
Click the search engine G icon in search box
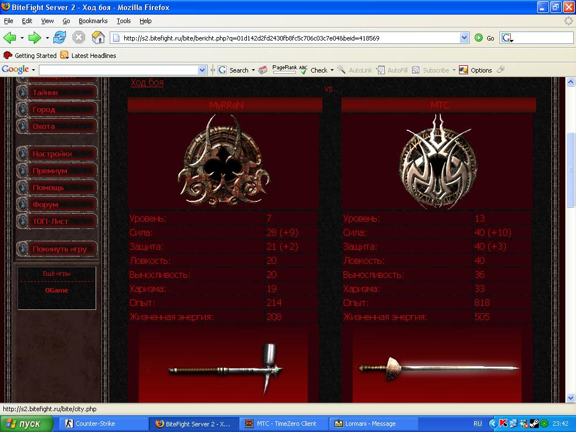(x=507, y=38)
